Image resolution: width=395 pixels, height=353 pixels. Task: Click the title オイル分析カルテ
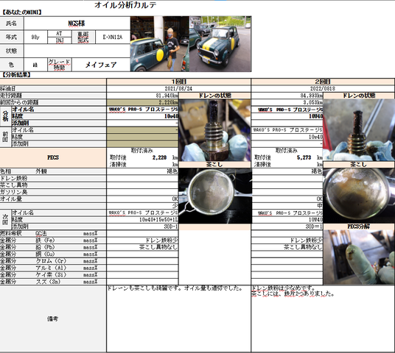[x=125, y=5]
